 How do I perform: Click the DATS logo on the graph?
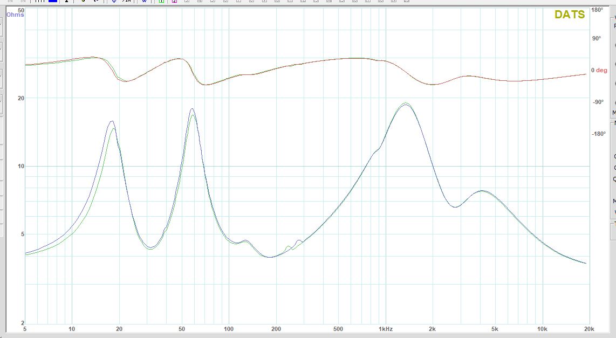click(x=569, y=15)
